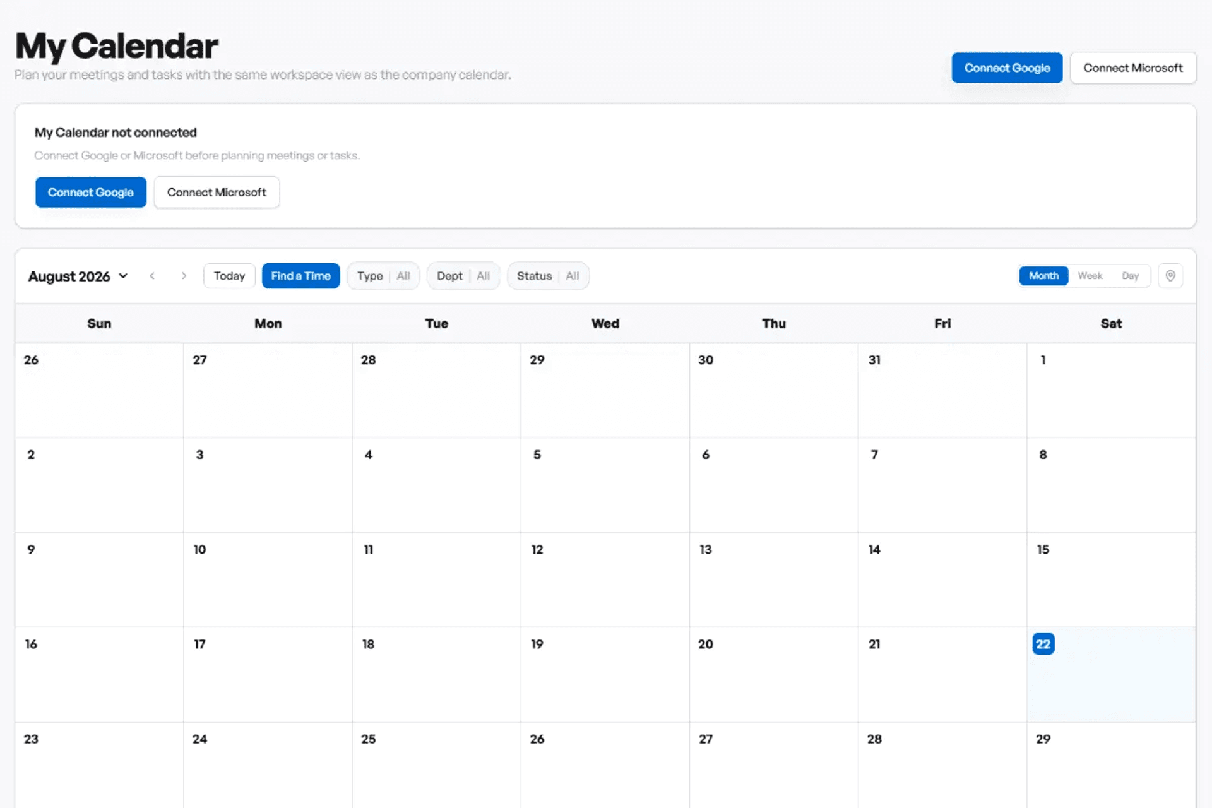Switch to Week view
Viewport: 1212px width, 808px height.
click(1090, 276)
